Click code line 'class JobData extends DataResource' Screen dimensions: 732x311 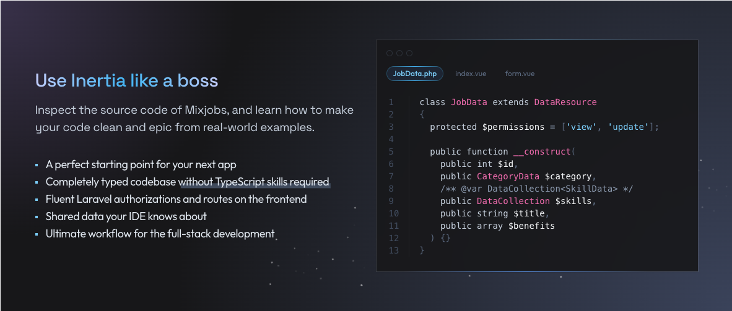508,102
